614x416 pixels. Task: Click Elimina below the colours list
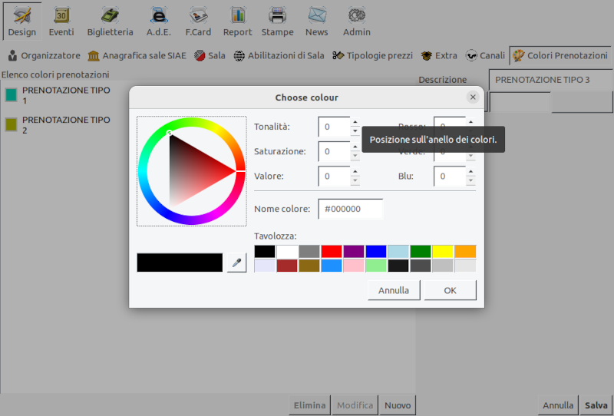coord(310,405)
